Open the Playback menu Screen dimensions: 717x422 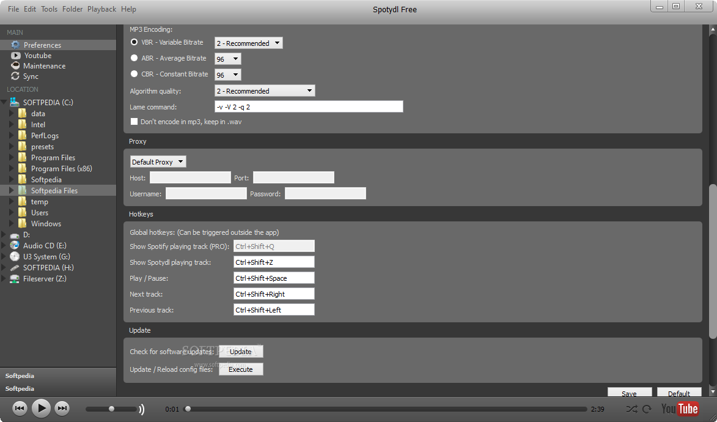(x=102, y=9)
